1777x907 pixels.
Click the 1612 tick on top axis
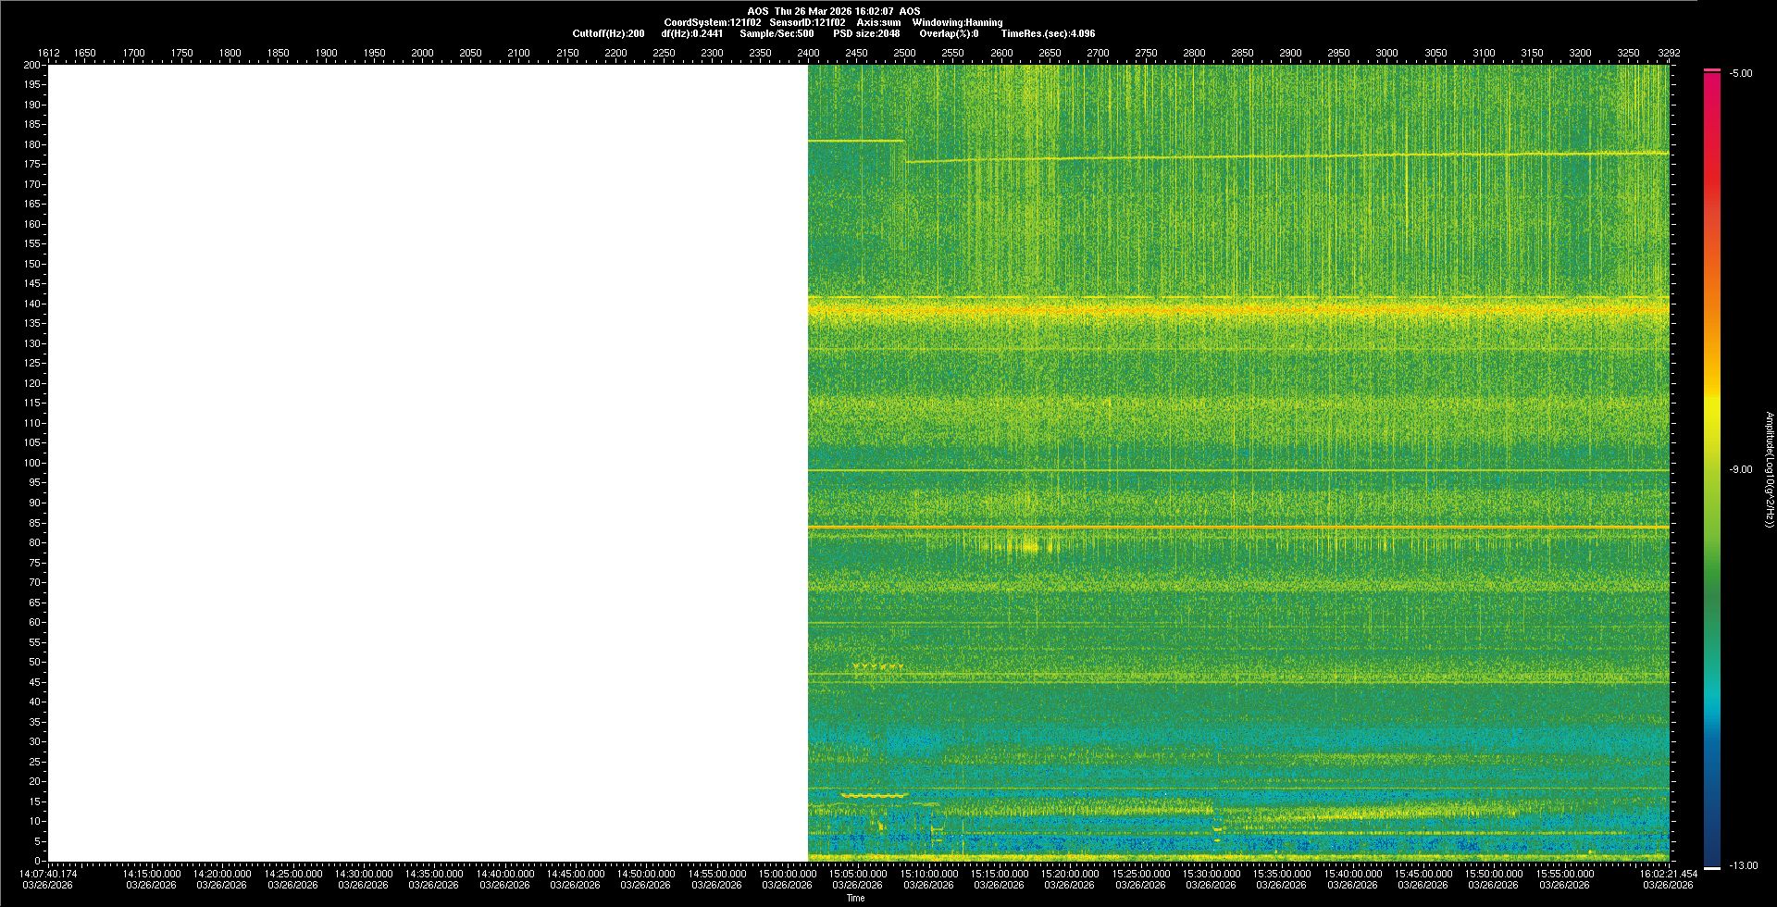tap(48, 53)
